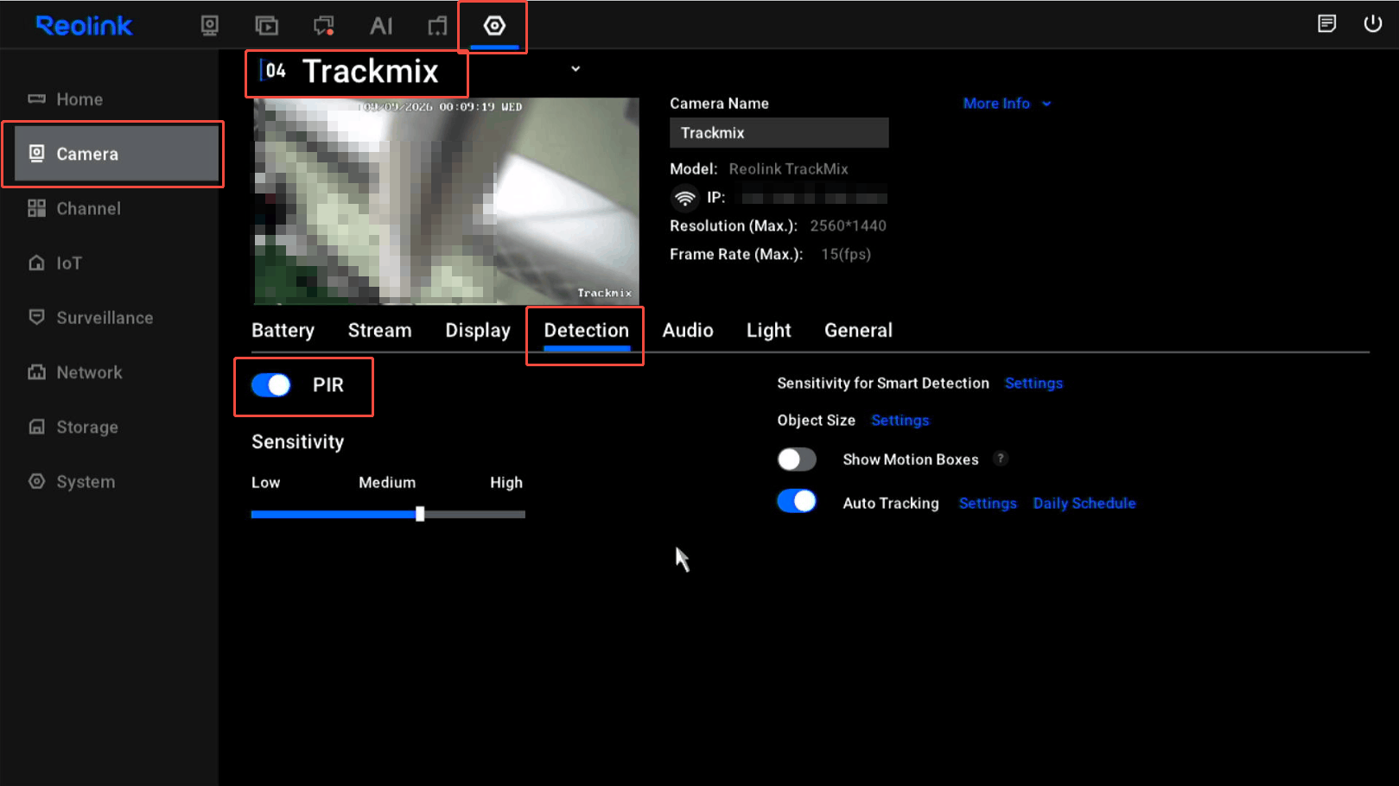
Task: Open Sensitivity for Smart Detection Settings
Action: [1033, 383]
